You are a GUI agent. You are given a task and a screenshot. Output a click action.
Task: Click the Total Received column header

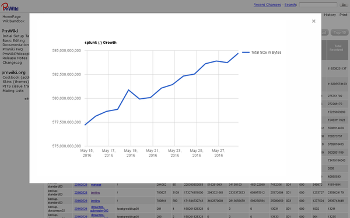click(338, 50)
